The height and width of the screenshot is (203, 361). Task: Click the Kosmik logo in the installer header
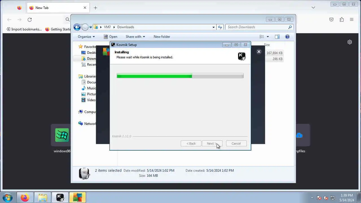[x=242, y=56]
